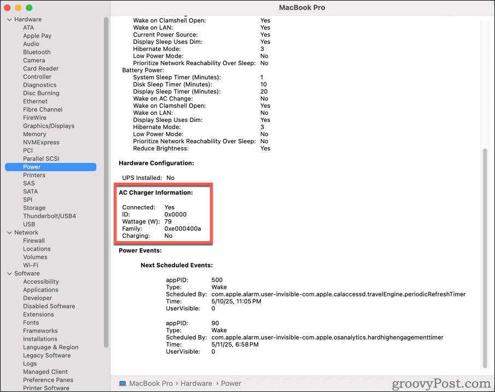Select USB in the sidebar
Image resolution: width=495 pixels, height=392 pixels.
[x=29, y=224]
